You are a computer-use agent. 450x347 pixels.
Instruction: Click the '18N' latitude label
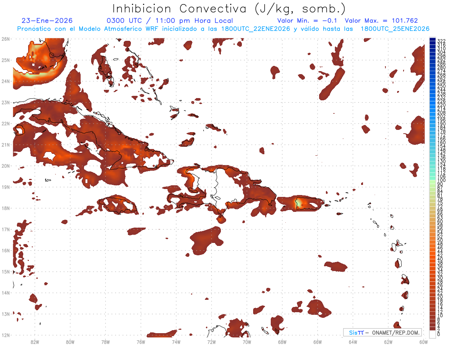(x=5, y=208)
